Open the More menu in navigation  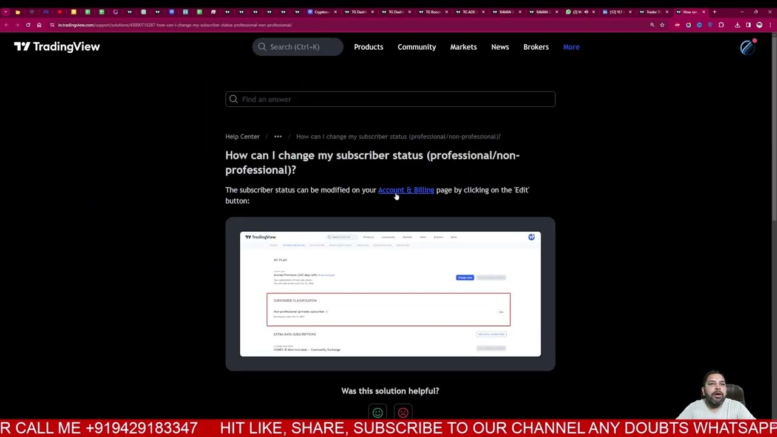point(571,47)
